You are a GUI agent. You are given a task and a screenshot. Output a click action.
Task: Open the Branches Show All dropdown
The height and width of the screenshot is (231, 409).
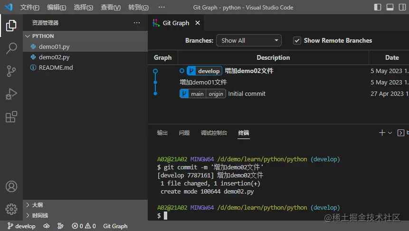(249, 41)
